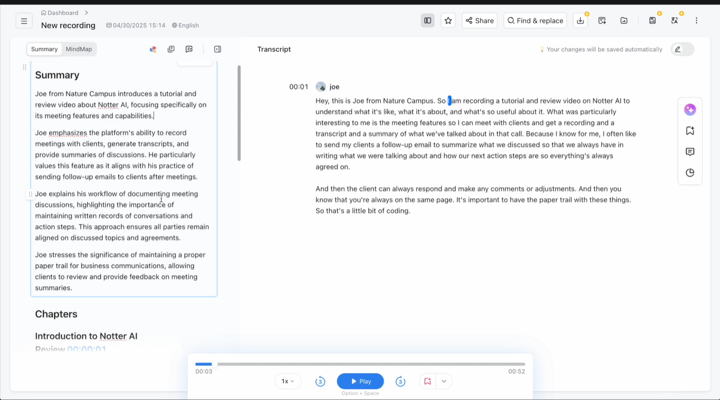Toggle the split view layout button
Image resolution: width=720 pixels, height=400 pixels.
[427, 20]
